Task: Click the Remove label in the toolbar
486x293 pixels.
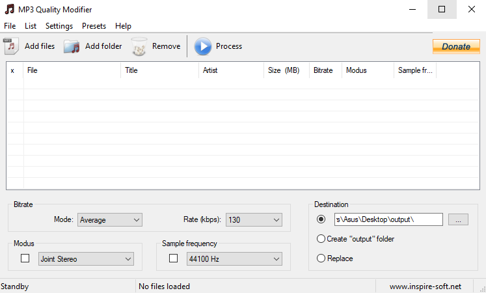Action: point(166,46)
